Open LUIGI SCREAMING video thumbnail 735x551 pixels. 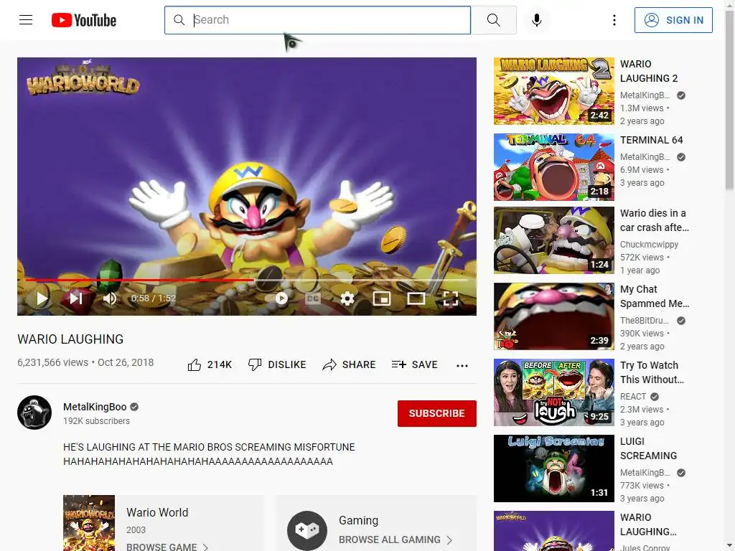point(553,468)
